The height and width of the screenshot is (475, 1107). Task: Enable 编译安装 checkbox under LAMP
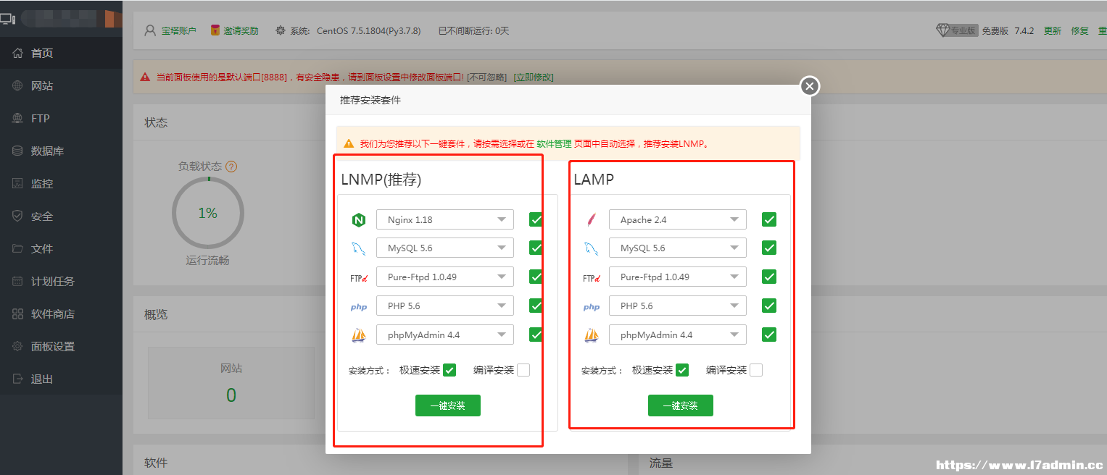pos(756,370)
